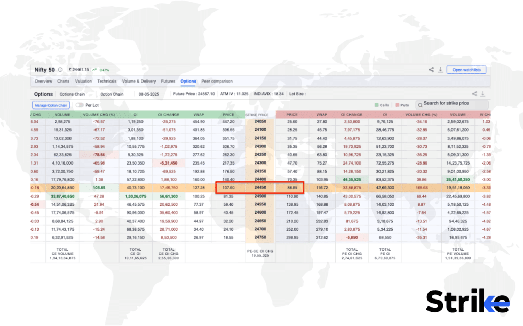Click put price 88.85 at strike 24450
The height and width of the screenshot is (326, 523).
pyautogui.click(x=292, y=188)
